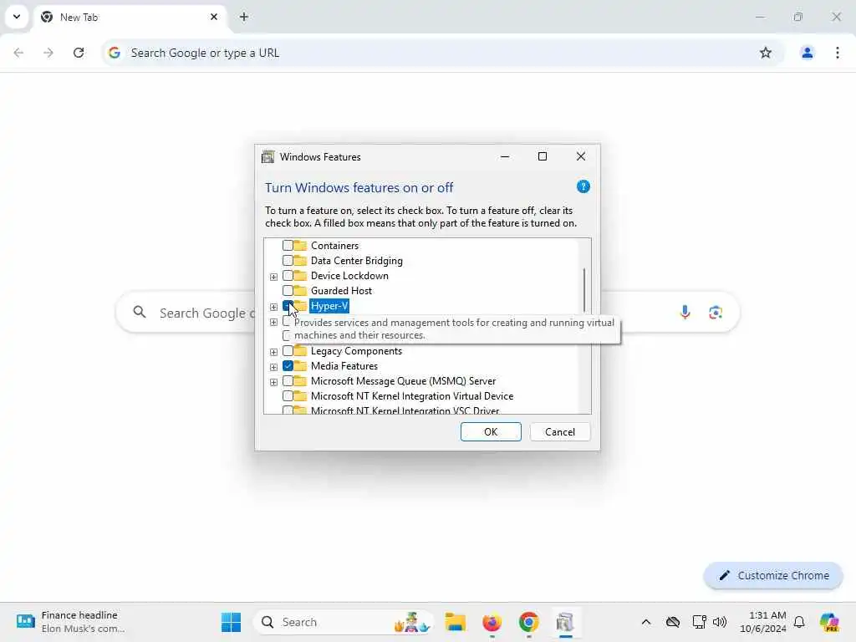Select the Guarded Host feature label
Image resolution: width=856 pixels, height=642 pixels.
(341, 290)
